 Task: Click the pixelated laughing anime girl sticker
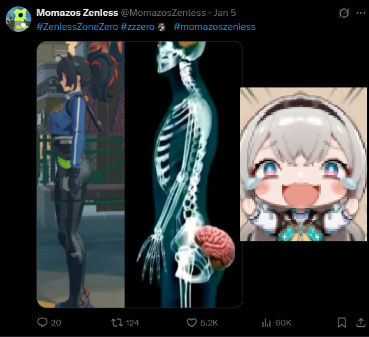tap(303, 164)
